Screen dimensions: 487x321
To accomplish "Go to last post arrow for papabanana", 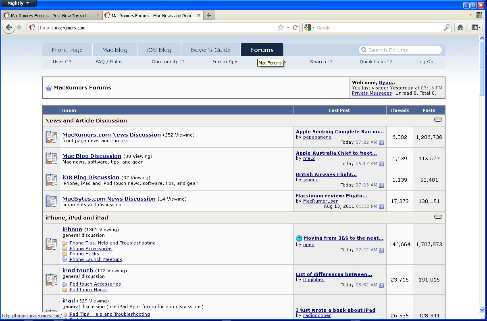I will [381, 143].
